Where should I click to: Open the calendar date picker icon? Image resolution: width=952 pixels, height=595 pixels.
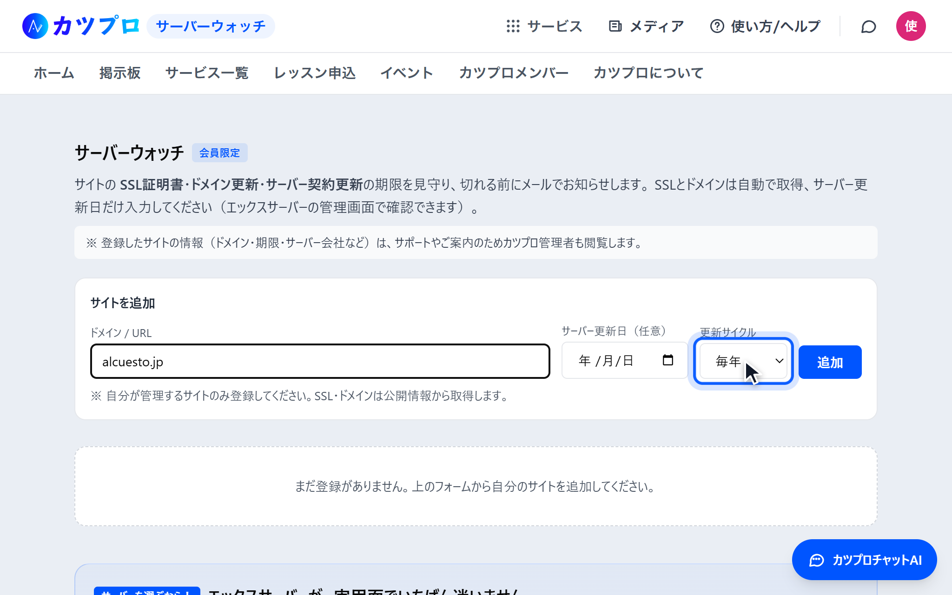[668, 360]
